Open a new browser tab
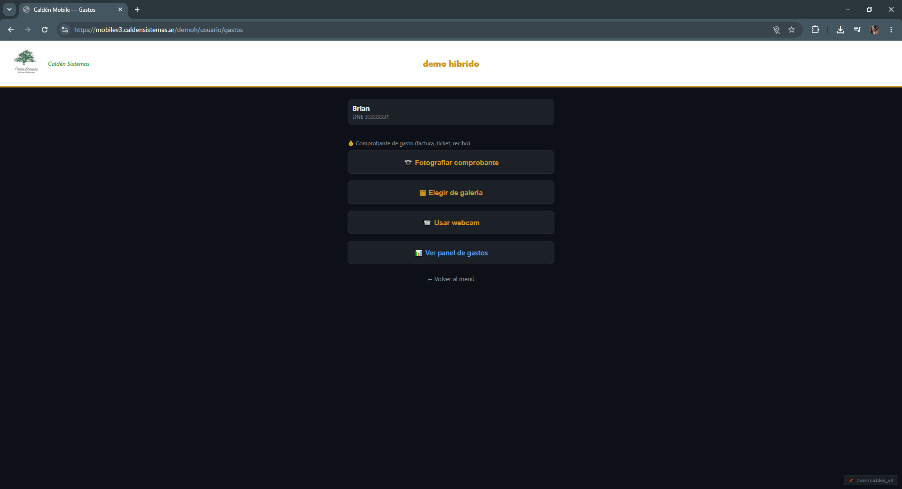This screenshot has height=489, width=902. [x=137, y=9]
